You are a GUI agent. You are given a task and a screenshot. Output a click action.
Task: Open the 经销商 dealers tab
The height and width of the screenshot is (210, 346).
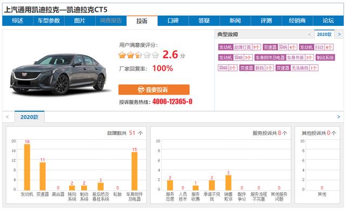tap(297, 21)
